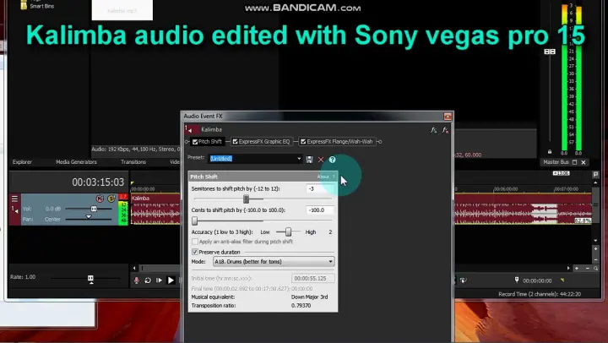Click the main timecode display 00:03:15:03

tap(98, 182)
